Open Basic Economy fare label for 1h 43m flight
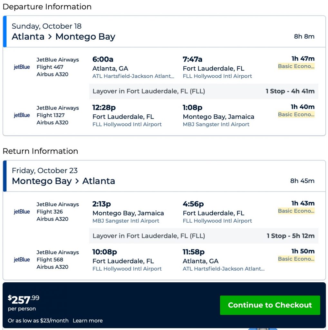The height and width of the screenshot is (330, 328). click(296, 211)
